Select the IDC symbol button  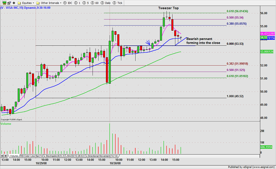68,3
